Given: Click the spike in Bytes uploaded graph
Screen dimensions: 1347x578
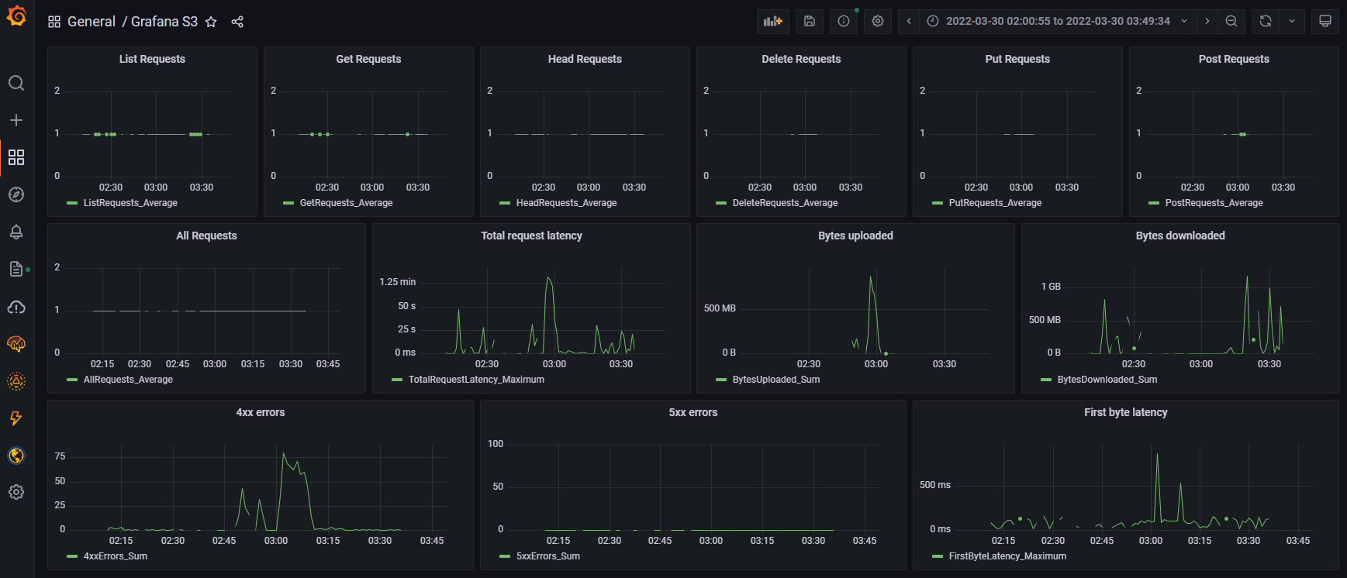Looking at the screenshot, I should tap(871, 277).
